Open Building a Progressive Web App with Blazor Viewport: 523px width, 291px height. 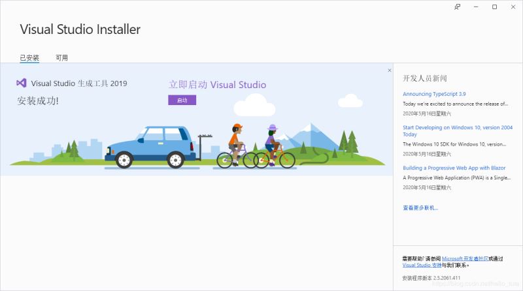click(454, 168)
